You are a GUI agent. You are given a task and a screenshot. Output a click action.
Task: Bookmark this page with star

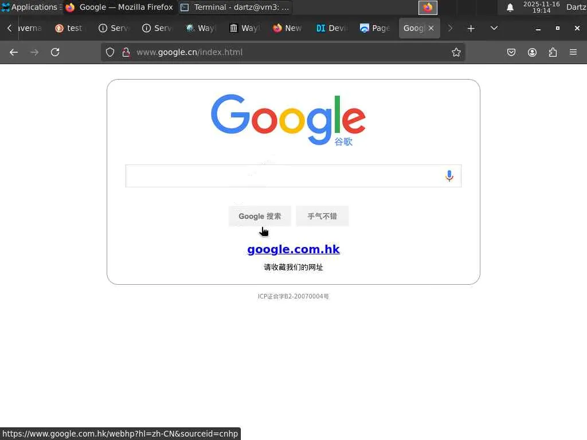(x=456, y=52)
